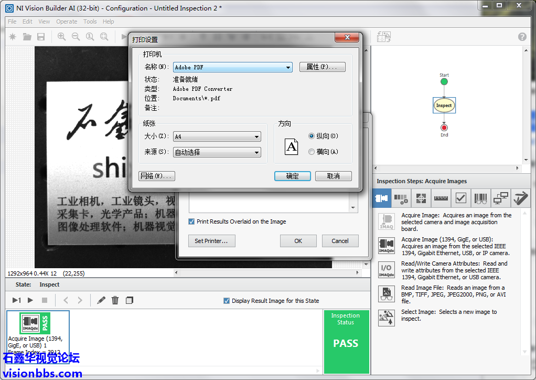Click the 确定 button in print setup
This screenshot has height=380, width=536.
[x=292, y=176]
